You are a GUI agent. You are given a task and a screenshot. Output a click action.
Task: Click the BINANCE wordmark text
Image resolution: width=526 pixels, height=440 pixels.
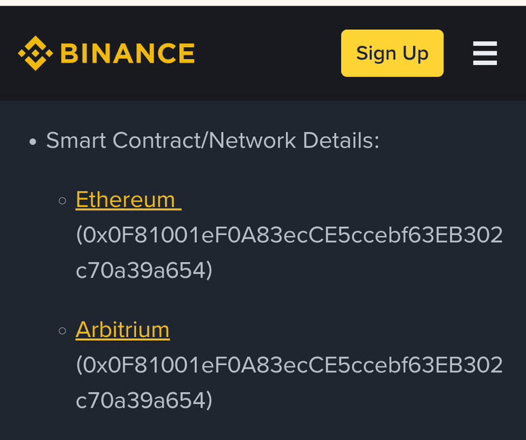(128, 53)
